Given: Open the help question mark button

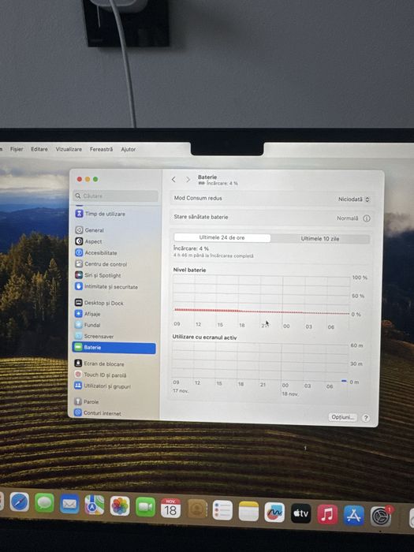Looking at the screenshot, I should coord(366,418).
